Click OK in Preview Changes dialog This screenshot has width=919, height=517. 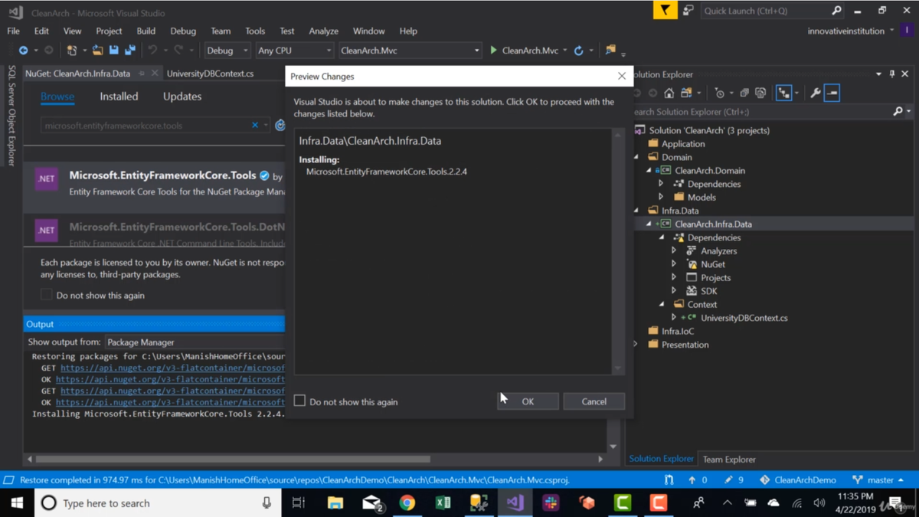pyautogui.click(x=528, y=401)
